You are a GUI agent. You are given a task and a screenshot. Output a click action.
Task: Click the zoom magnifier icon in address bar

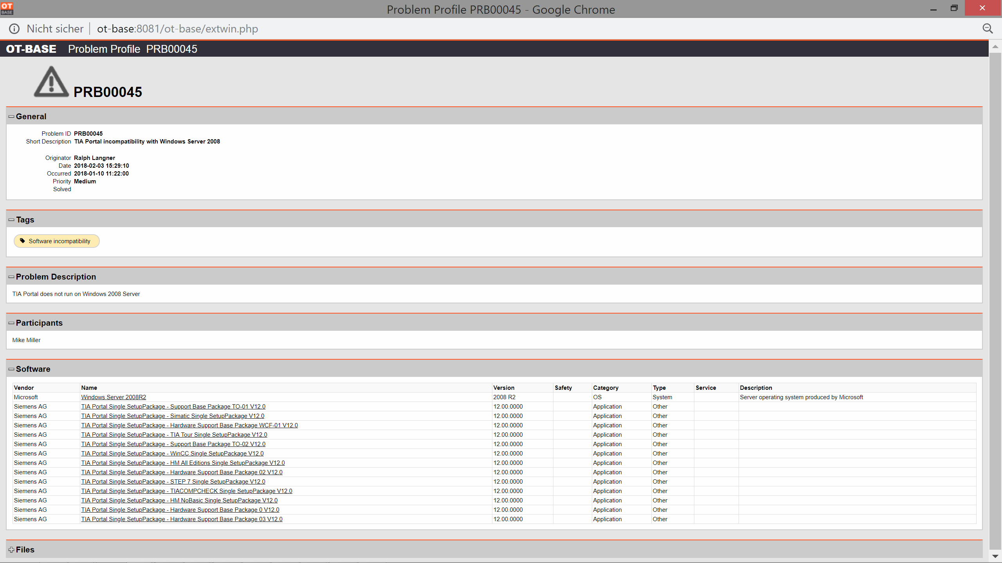click(x=988, y=29)
